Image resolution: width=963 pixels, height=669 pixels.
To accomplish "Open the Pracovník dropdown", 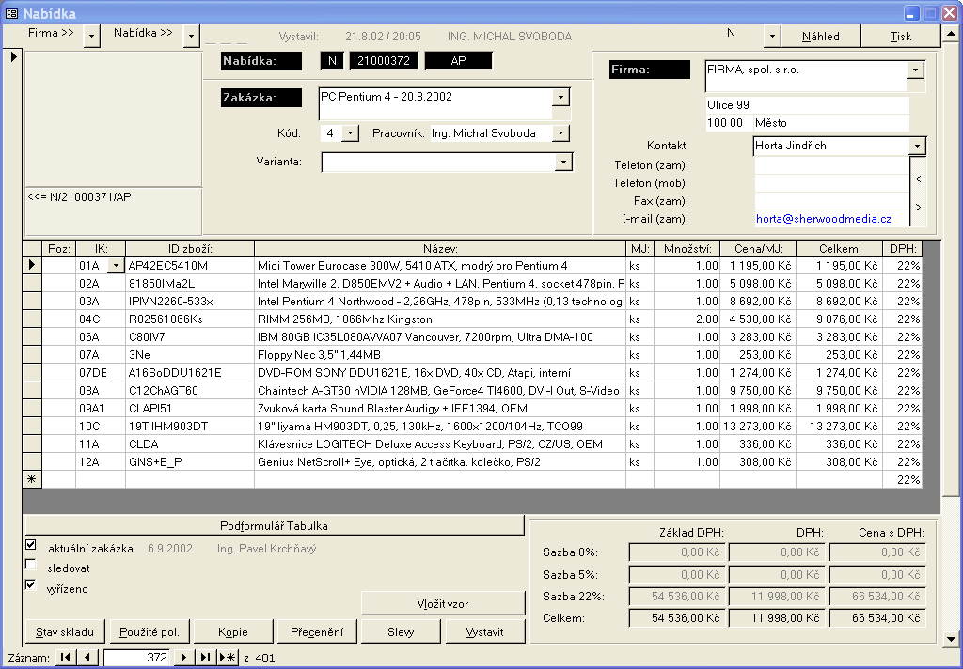I will coord(561,133).
